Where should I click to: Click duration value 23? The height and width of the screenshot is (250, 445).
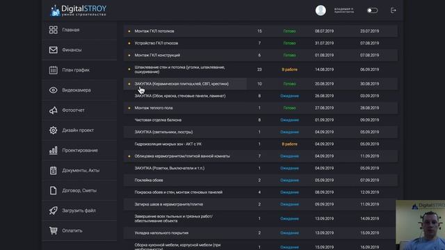click(259, 69)
